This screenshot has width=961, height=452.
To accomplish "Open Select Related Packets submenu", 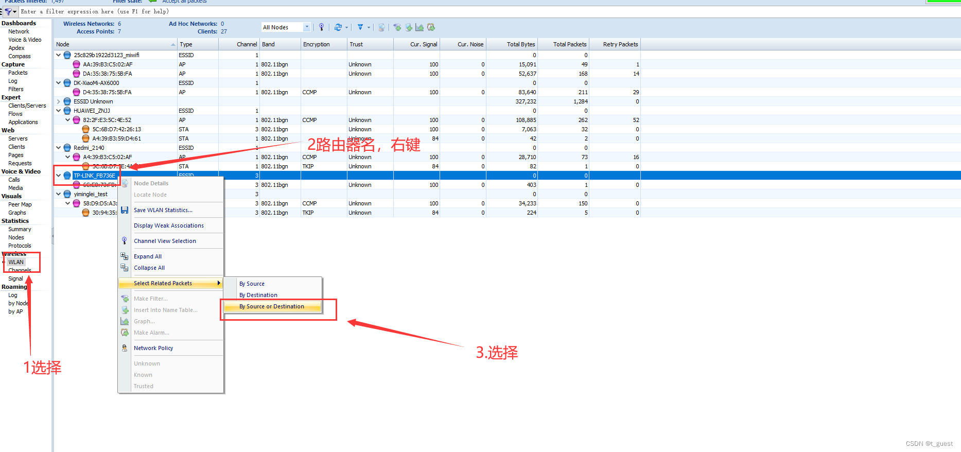I will (x=171, y=283).
